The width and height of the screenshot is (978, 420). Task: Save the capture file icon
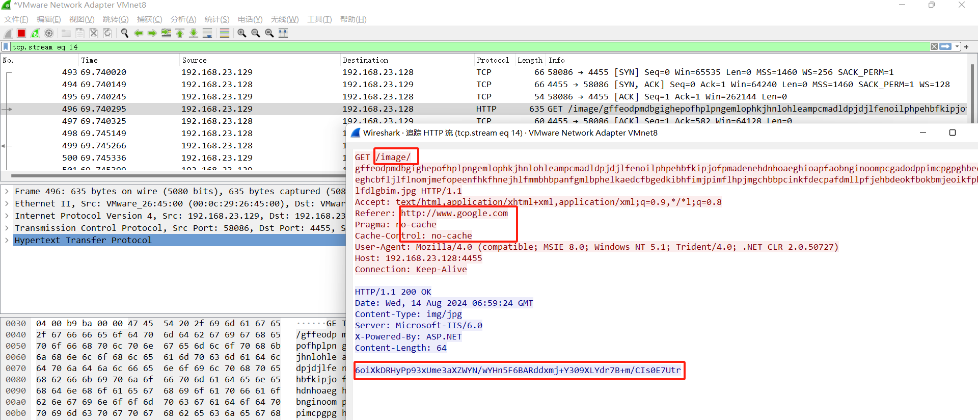[x=80, y=33]
